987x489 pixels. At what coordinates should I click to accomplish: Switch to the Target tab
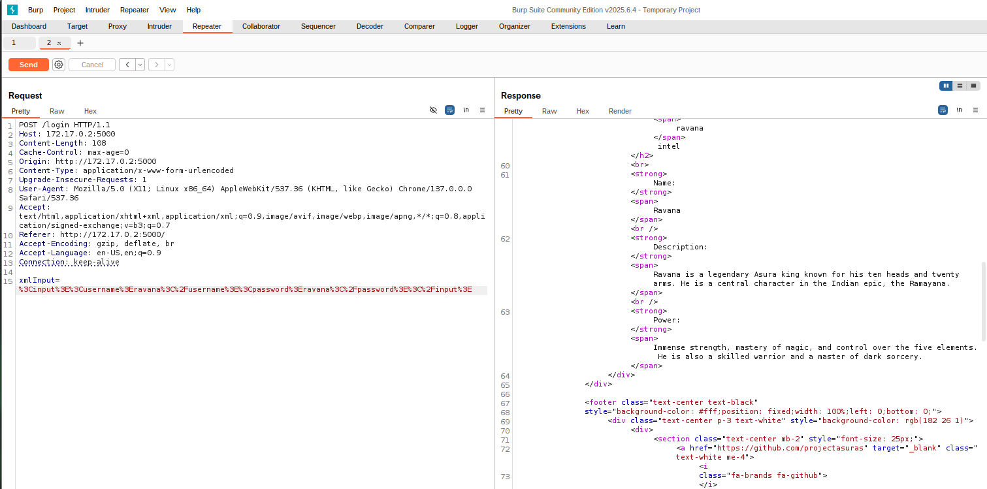pyautogui.click(x=78, y=26)
